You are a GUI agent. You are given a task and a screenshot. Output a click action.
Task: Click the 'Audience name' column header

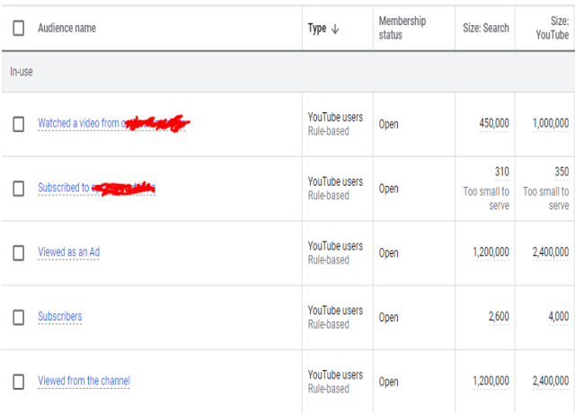[x=66, y=29]
